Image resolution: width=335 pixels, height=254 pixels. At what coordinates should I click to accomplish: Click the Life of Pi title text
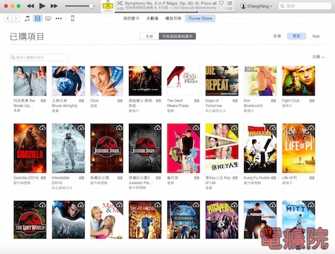click(x=289, y=178)
